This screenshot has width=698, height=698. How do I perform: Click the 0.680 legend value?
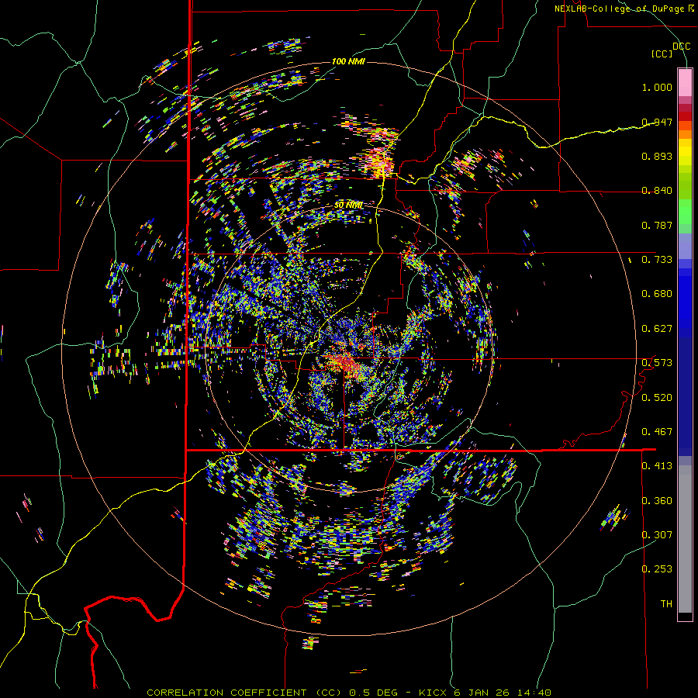657,294
